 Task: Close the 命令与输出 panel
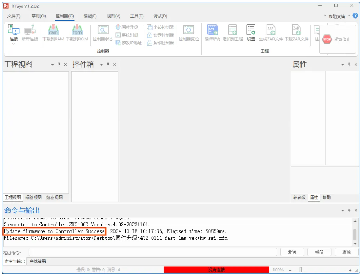[356, 210]
